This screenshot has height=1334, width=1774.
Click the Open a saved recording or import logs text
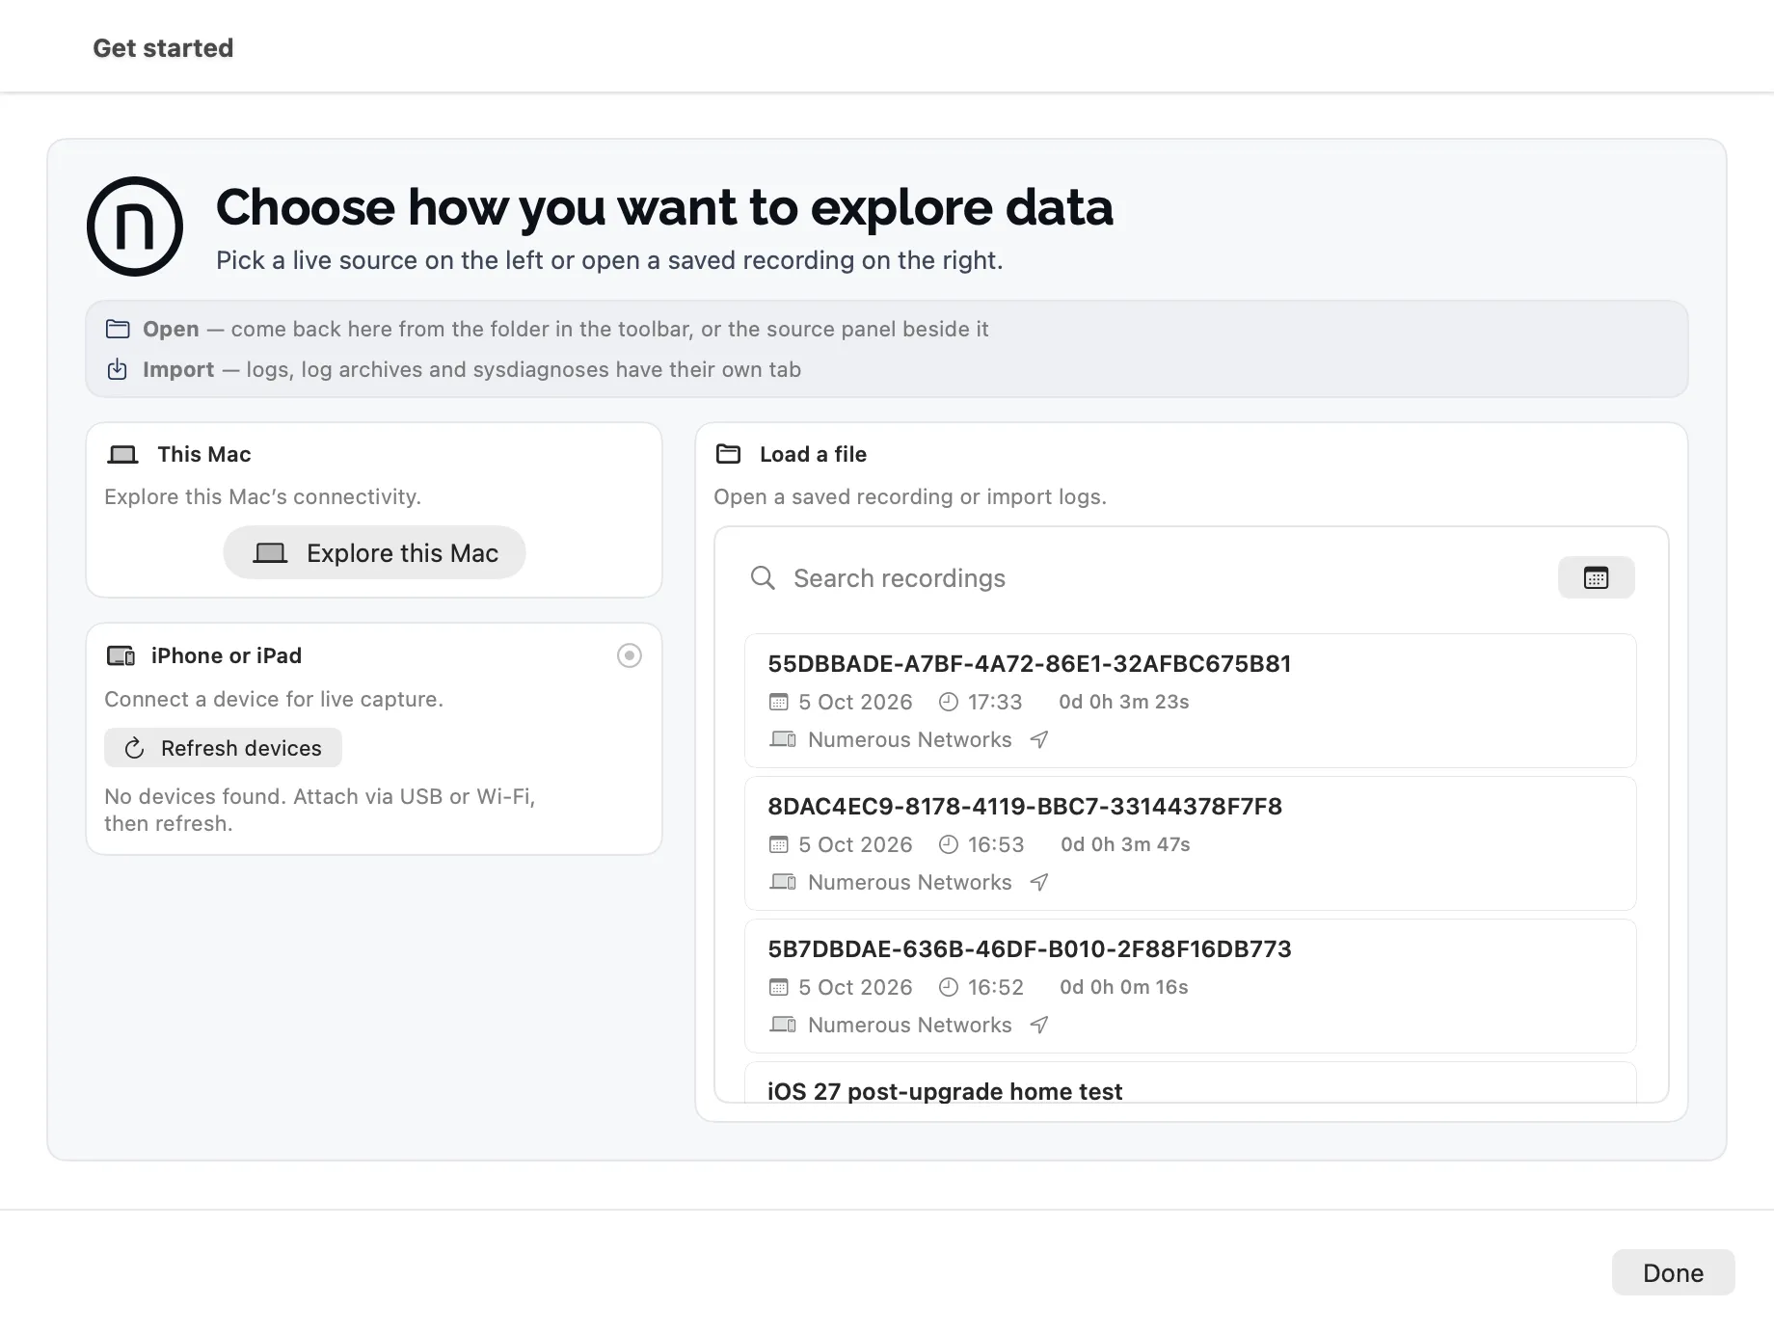pyautogui.click(x=910, y=496)
